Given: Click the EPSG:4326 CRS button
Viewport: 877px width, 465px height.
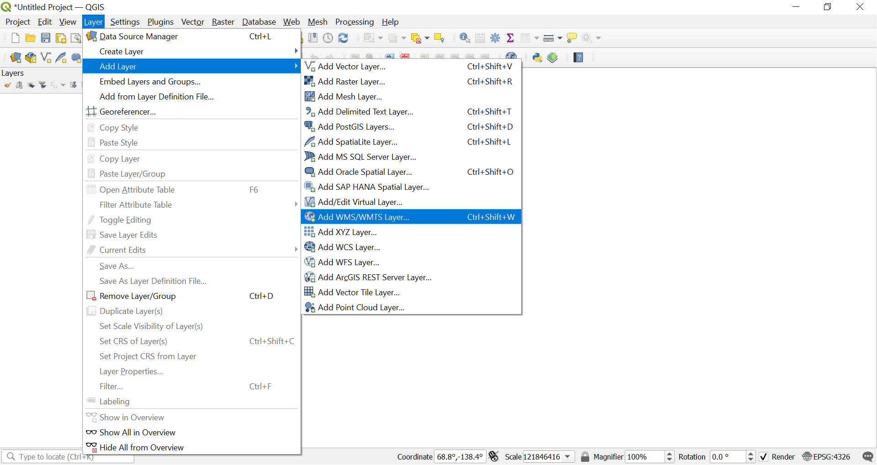Looking at the screenshot, I should tap(826, 457).
